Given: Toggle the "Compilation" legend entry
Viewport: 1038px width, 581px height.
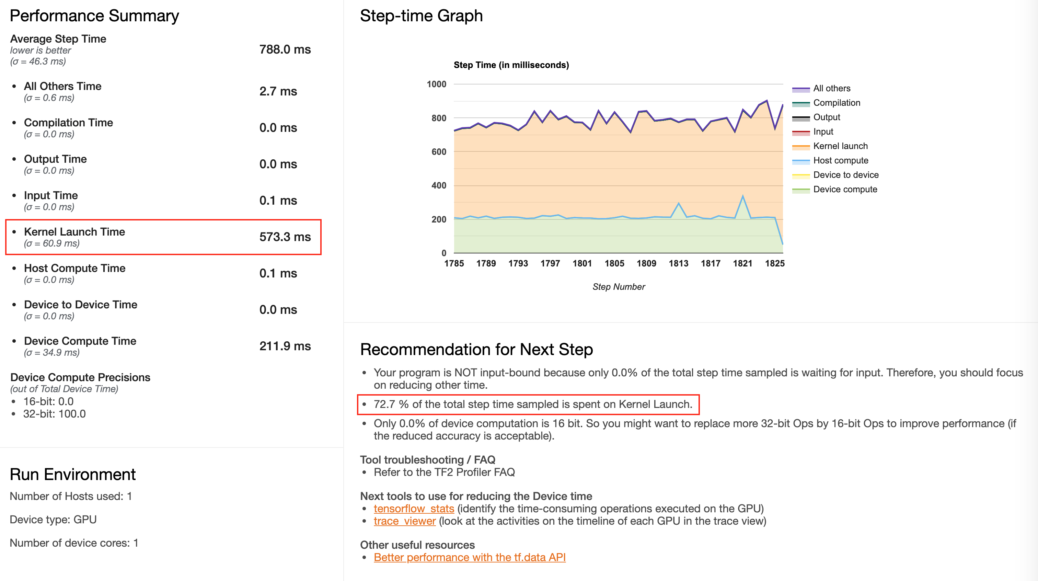Looking at the screenshot, I should tap(836, 102).
